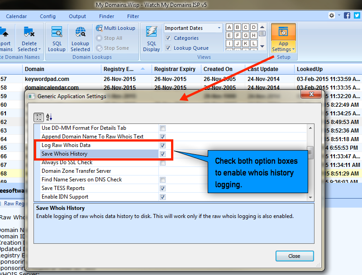The height and width of the screenshot is (275, 362).
Task: Click Stop Some lookups
Action: click(112, 48)
